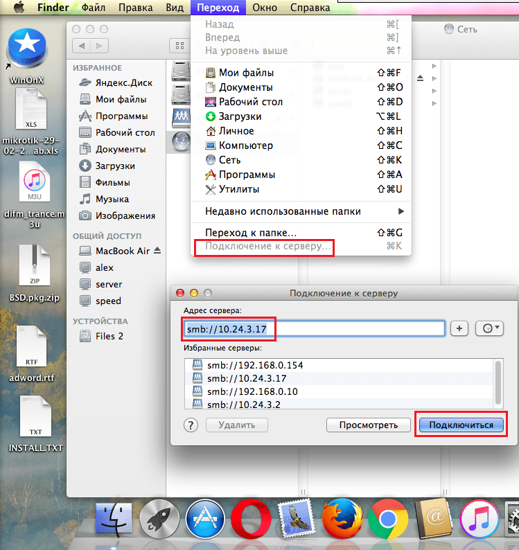This screenshot has width=519, height=550.
Task: Click the Подключиться button
Action: tap(461, 425)
